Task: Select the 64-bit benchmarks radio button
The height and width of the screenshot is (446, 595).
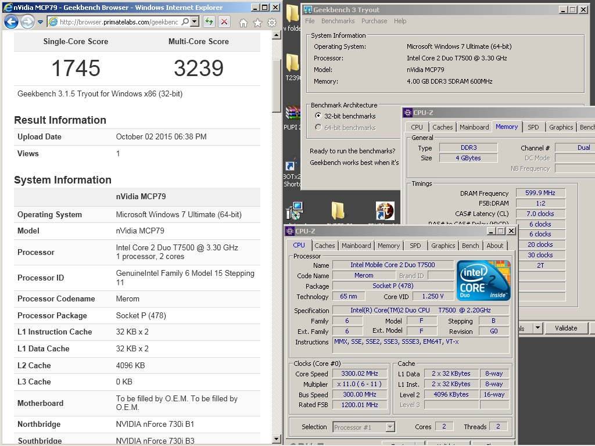Action: (x=318, y=127)
